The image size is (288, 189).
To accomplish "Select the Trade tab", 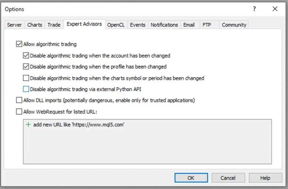I will [54, 25].
